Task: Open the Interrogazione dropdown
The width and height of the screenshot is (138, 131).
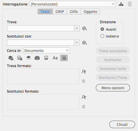Action: pos(73,4)
